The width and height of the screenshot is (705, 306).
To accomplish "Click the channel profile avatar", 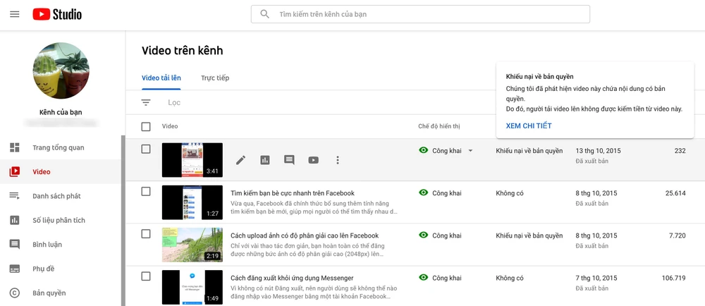I will 61,71.
